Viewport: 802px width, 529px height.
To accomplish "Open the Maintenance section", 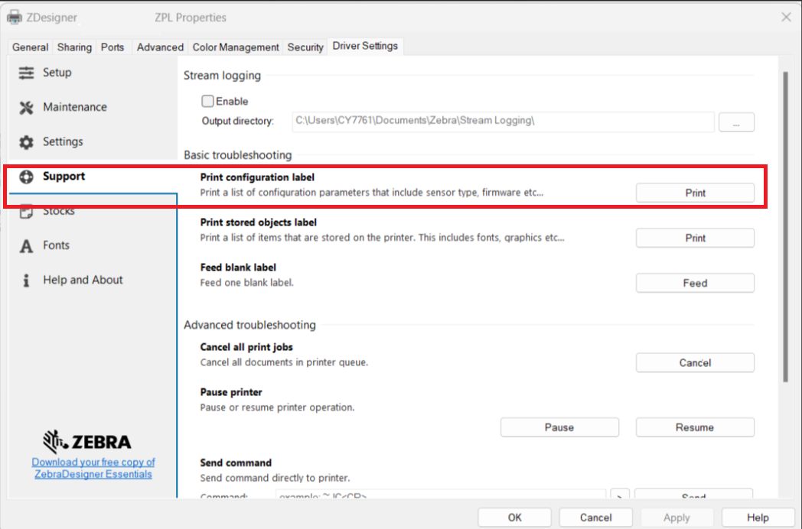I will [x=73, y=107].
